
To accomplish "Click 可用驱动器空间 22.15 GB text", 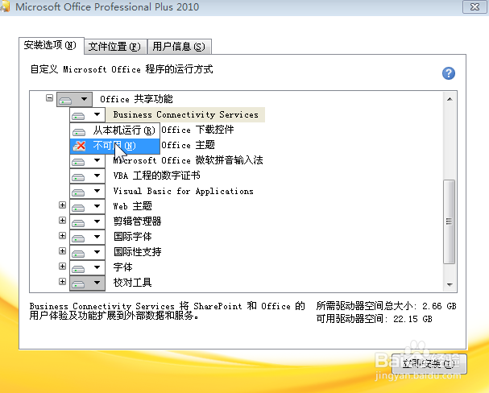I will tap(375, 319).
